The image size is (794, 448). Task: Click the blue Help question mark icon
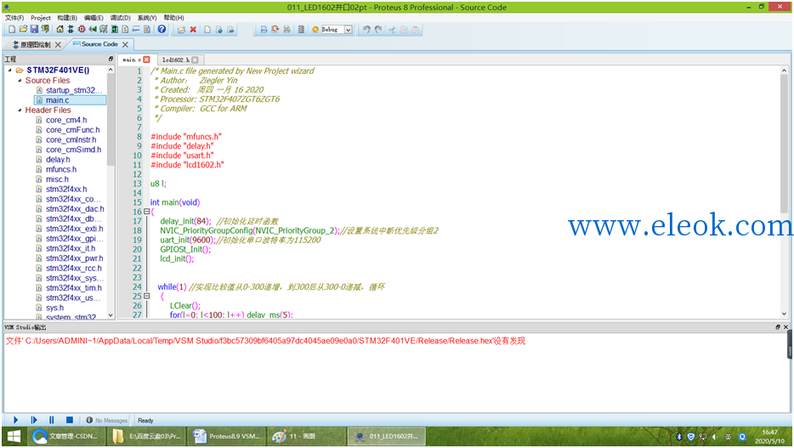(162, 30)
